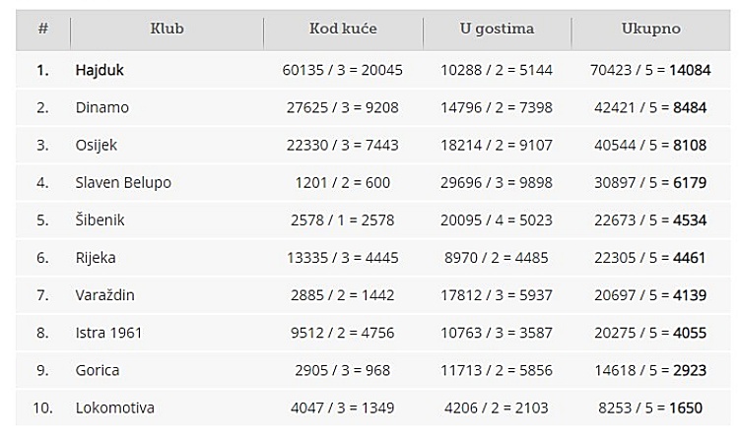
Task: Select the Ukupno column header
Action: 651,29
